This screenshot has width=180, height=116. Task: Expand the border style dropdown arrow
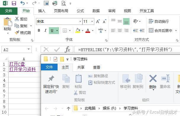[x=70, y=30]
